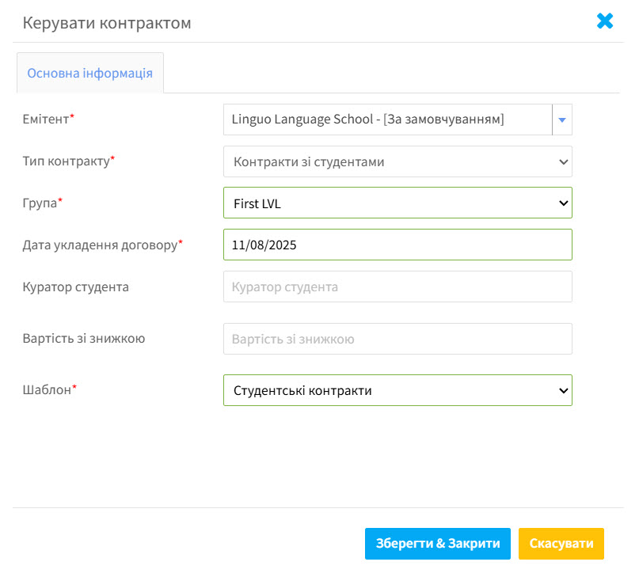Screen dimensions: 639x577
Task: Open the Емітент blue dropdown arrow
Action: pyautogui.click(x=562, y=120)
